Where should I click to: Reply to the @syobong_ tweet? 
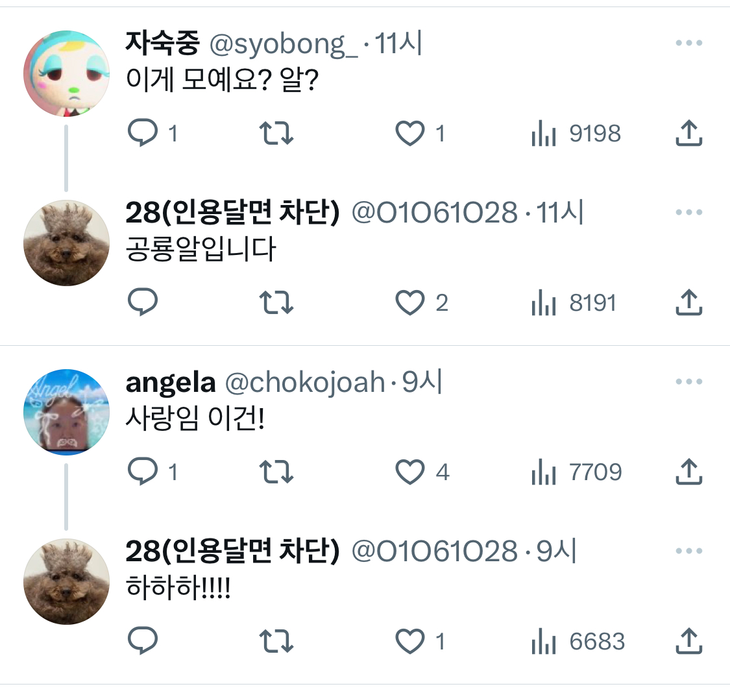point(143,133)
